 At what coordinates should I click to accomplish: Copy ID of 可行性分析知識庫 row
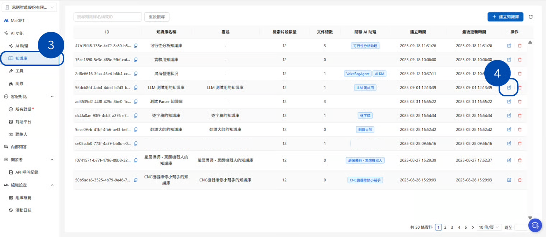tap(136, 46)
